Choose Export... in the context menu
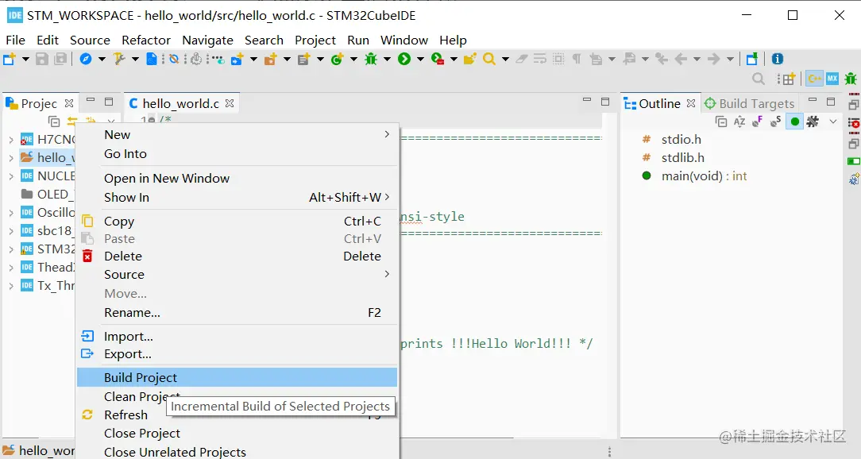 click(237, 354)
